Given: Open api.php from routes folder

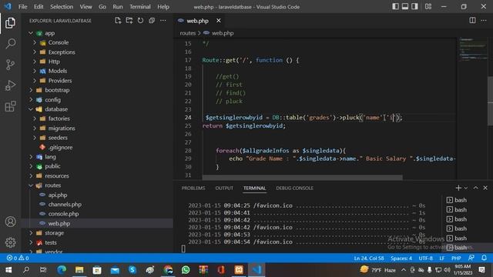Looking at the screenshot, I should [58, 195].
